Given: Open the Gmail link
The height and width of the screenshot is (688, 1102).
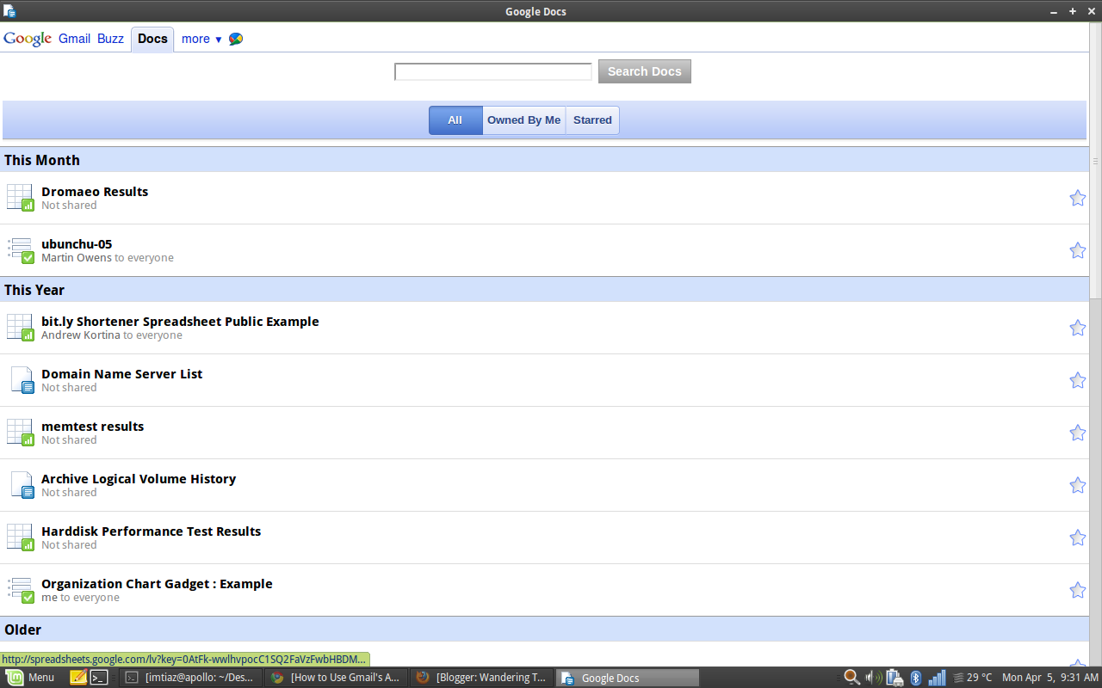Looking at the screenshot, I should coord(74,39).
